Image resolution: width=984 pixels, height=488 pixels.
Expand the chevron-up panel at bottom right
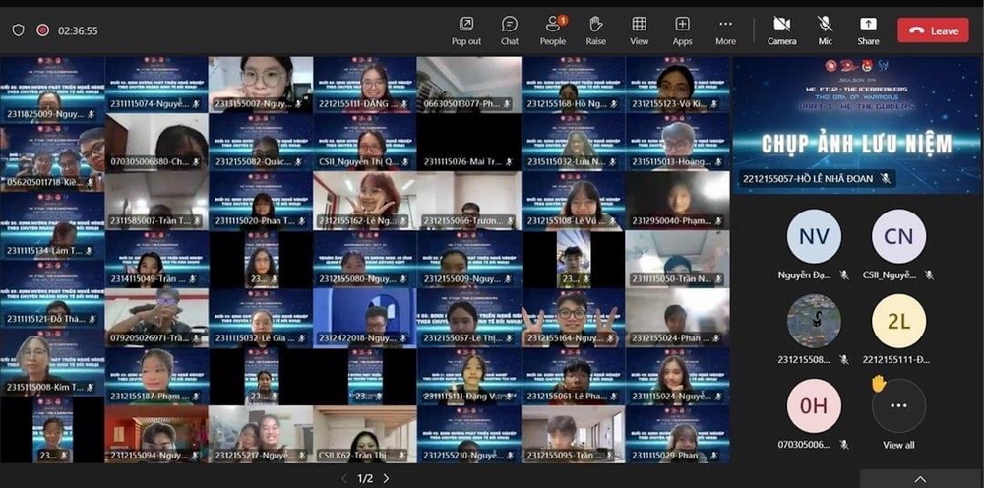point(920,479)
